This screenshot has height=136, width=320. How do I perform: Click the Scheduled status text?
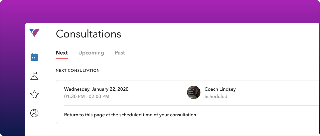(x=216, y=96)
